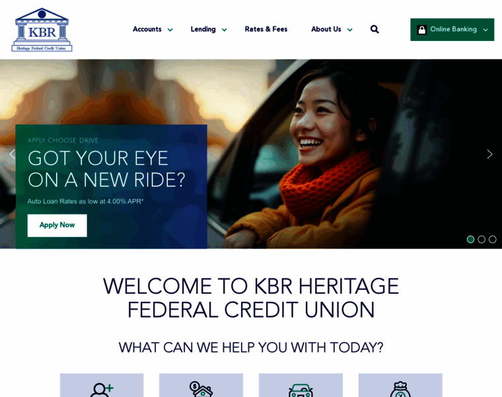Expand the About Us dropdown chevron
The height and width of the screenshot is (397, 502).
350,30
